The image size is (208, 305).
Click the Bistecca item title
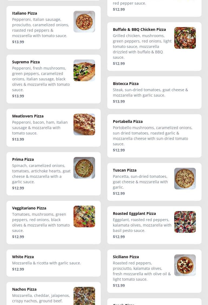pyautogui.click(x=126, y=84)
